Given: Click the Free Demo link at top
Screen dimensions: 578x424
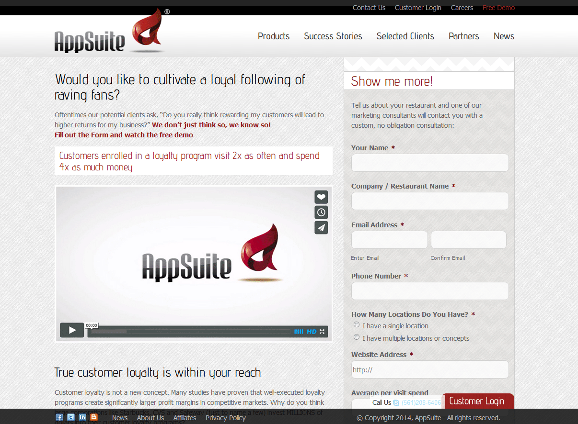Looking at the screenshot, I should 498,8.
